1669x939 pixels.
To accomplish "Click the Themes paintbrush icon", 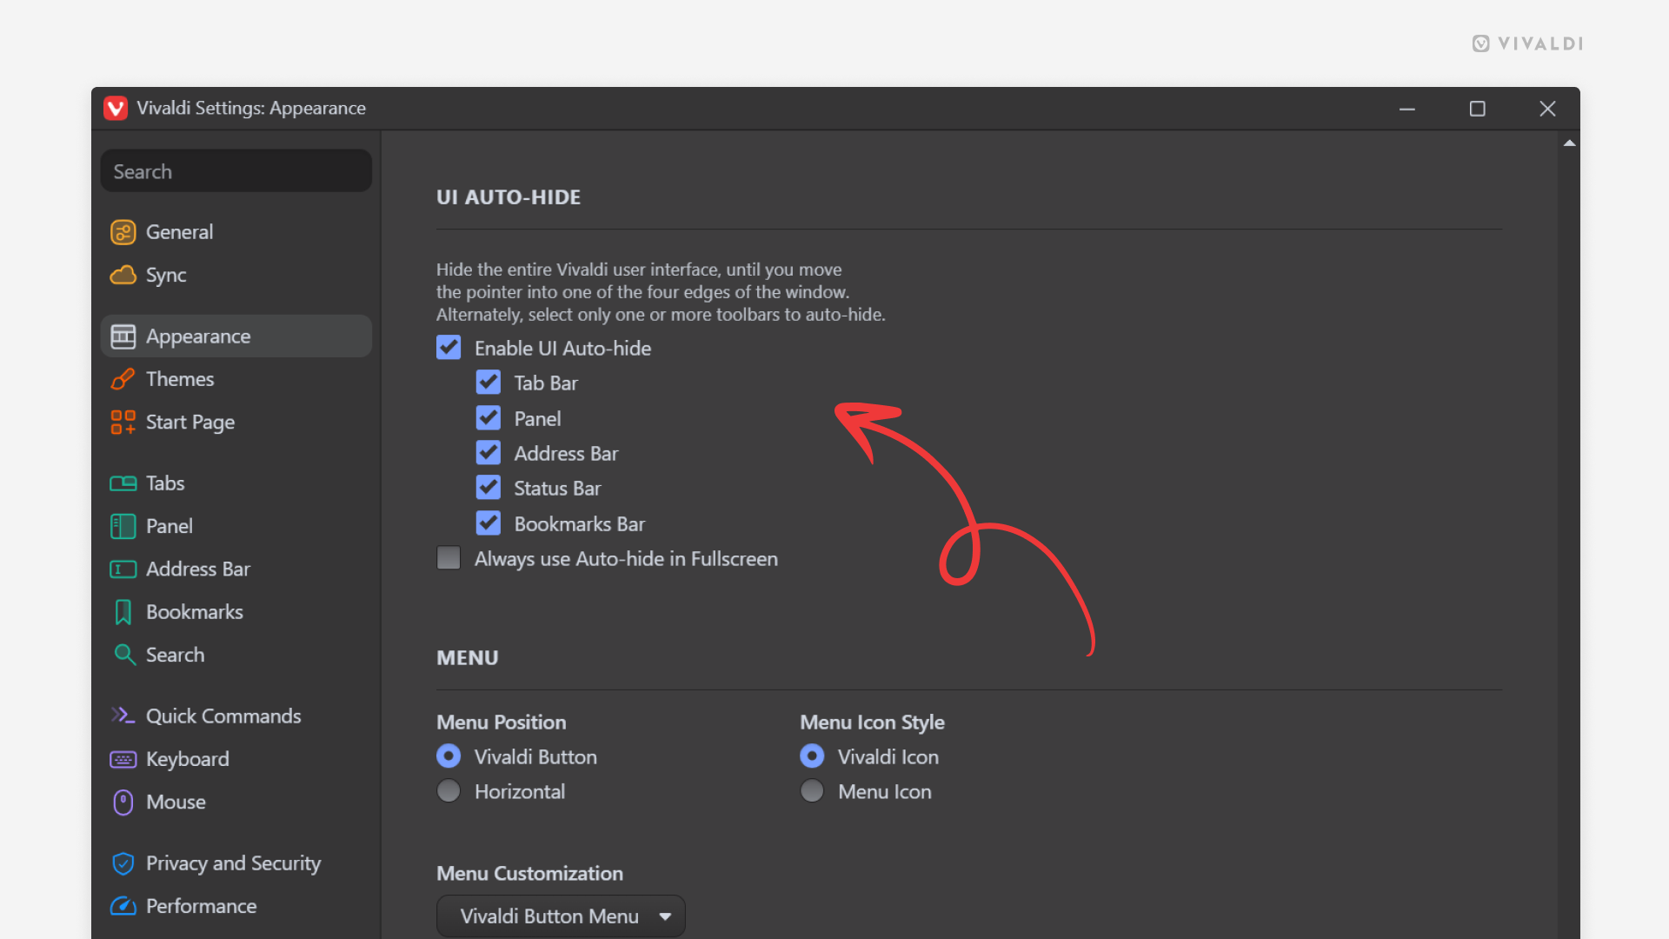I will pos(123,379).
